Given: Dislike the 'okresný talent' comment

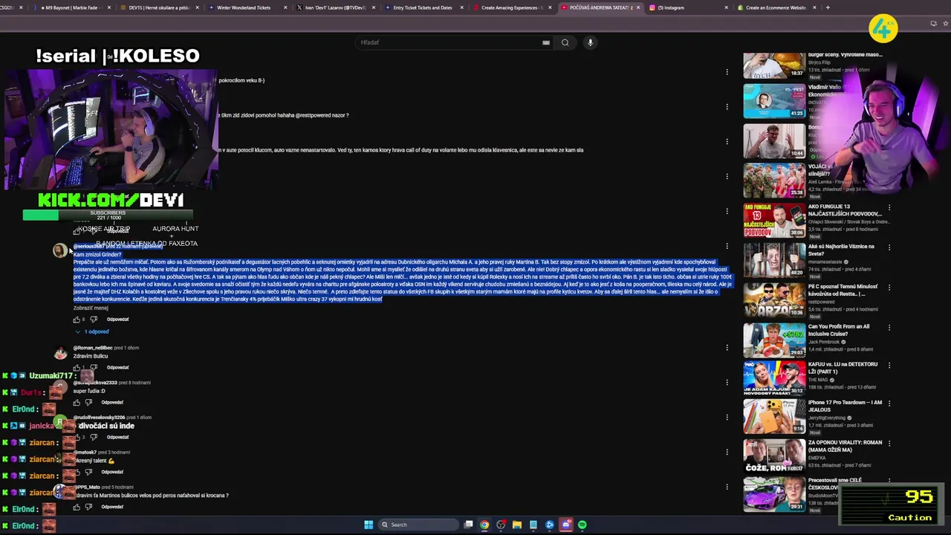Looking at the screenshot, I should (x=88, y=472).
